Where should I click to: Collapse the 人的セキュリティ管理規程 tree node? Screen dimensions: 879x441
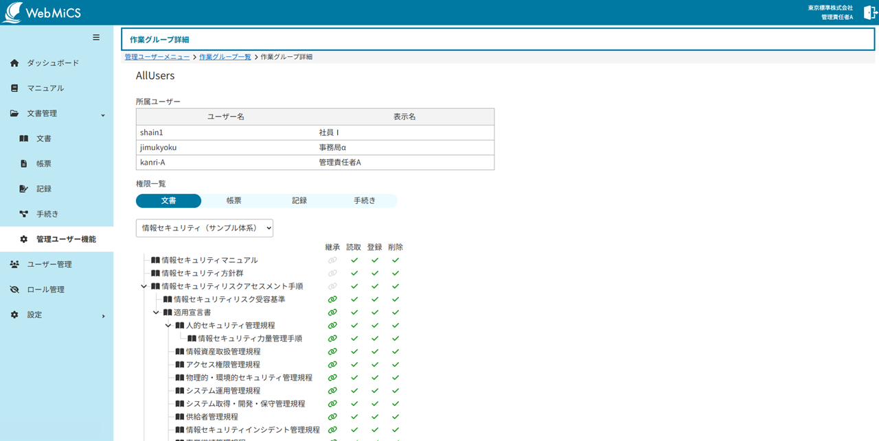(x=168, y=326)
